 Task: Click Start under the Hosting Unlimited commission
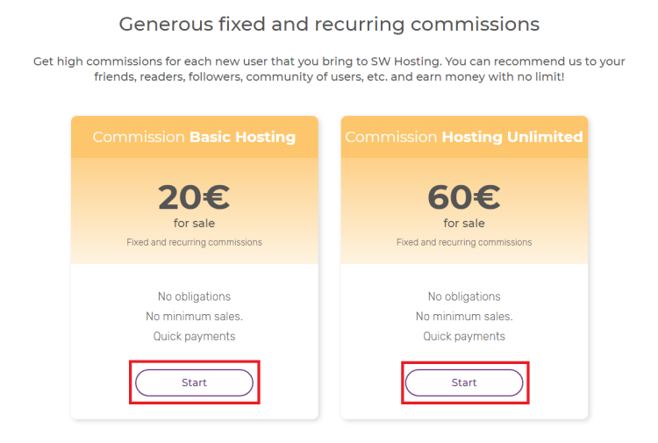point(464,382)
